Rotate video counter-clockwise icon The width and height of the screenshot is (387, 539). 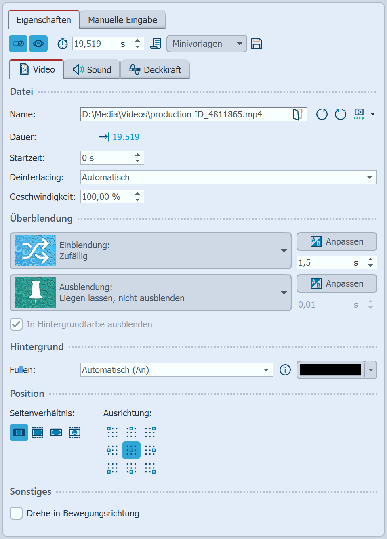322,114
